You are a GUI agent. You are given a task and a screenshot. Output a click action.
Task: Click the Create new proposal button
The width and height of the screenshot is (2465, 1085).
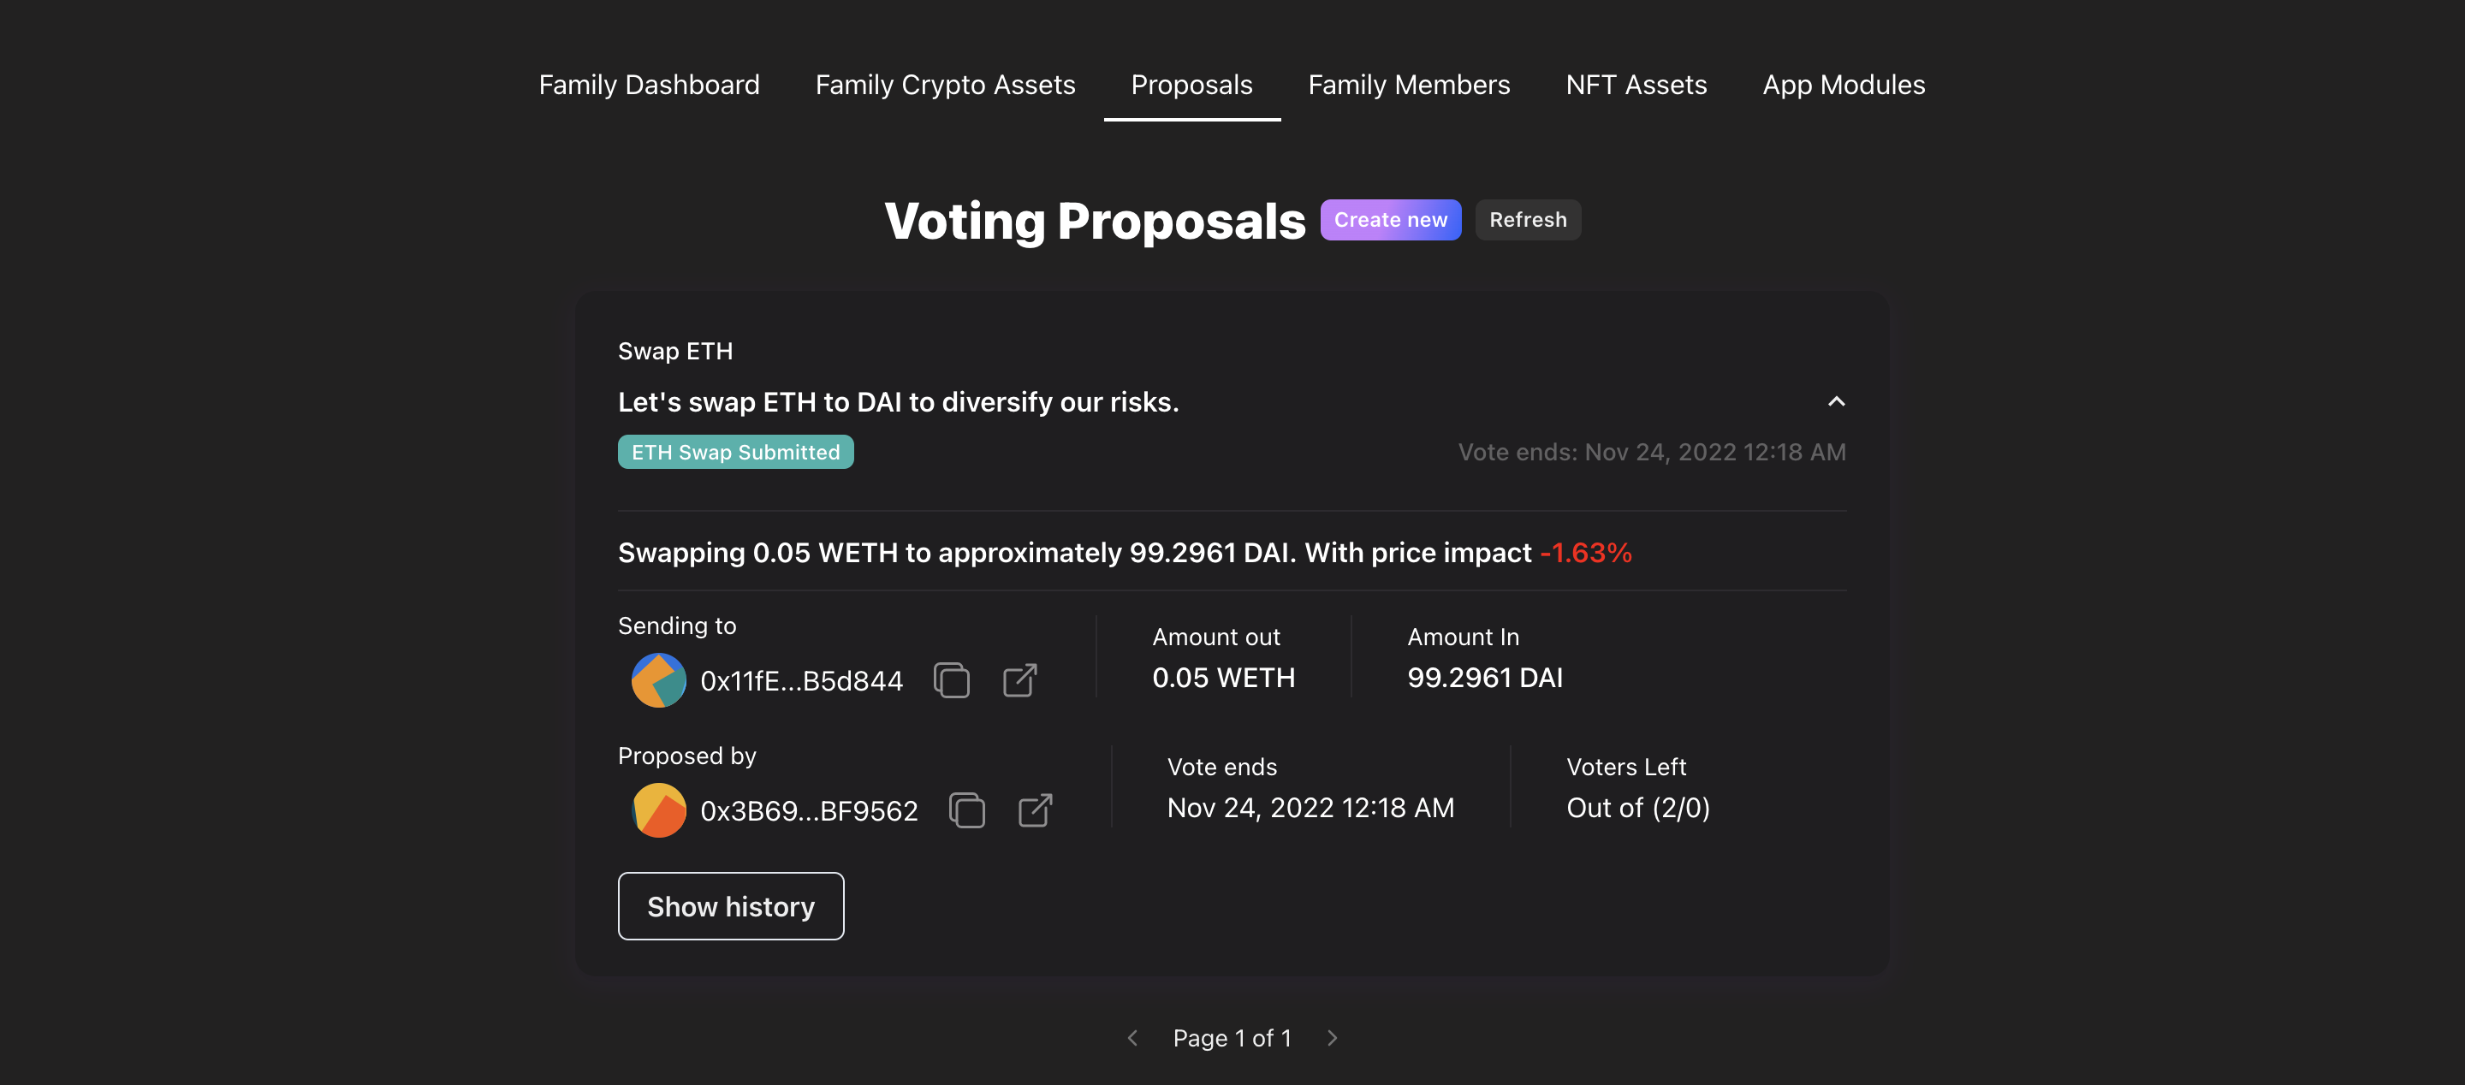click(x=1390, y=220)
